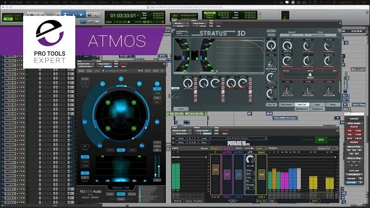
Task: Click the Pro Tools main counter 01:03:33:01
Action: (x=123, y=16)
